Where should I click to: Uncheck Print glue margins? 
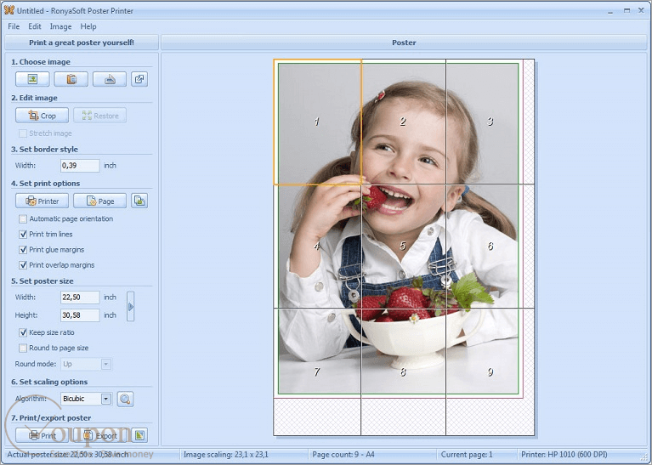tap(23, 250)
